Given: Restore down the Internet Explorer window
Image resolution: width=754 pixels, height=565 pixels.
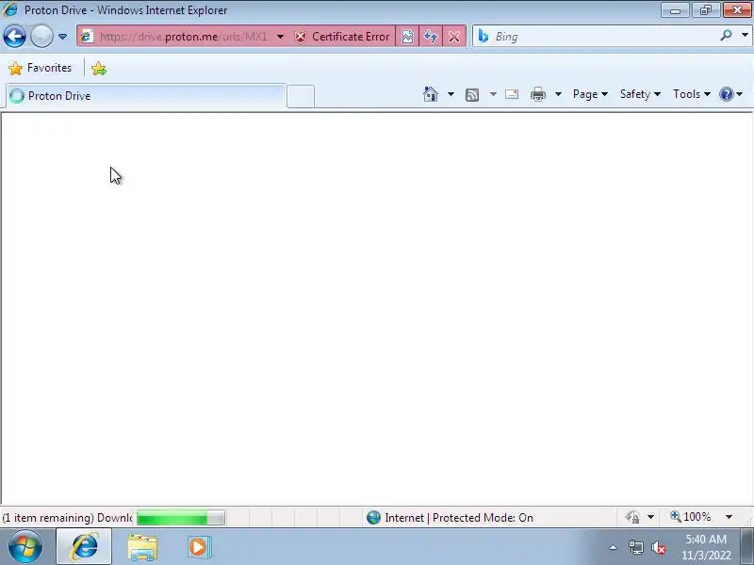Looking at the screenshot, I should (x=705, y=9).
